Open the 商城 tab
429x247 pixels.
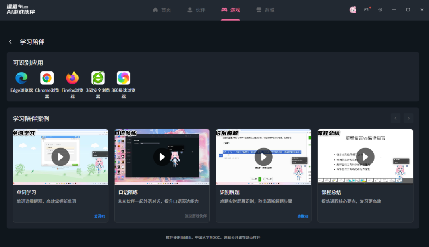[x=265, y=10]
